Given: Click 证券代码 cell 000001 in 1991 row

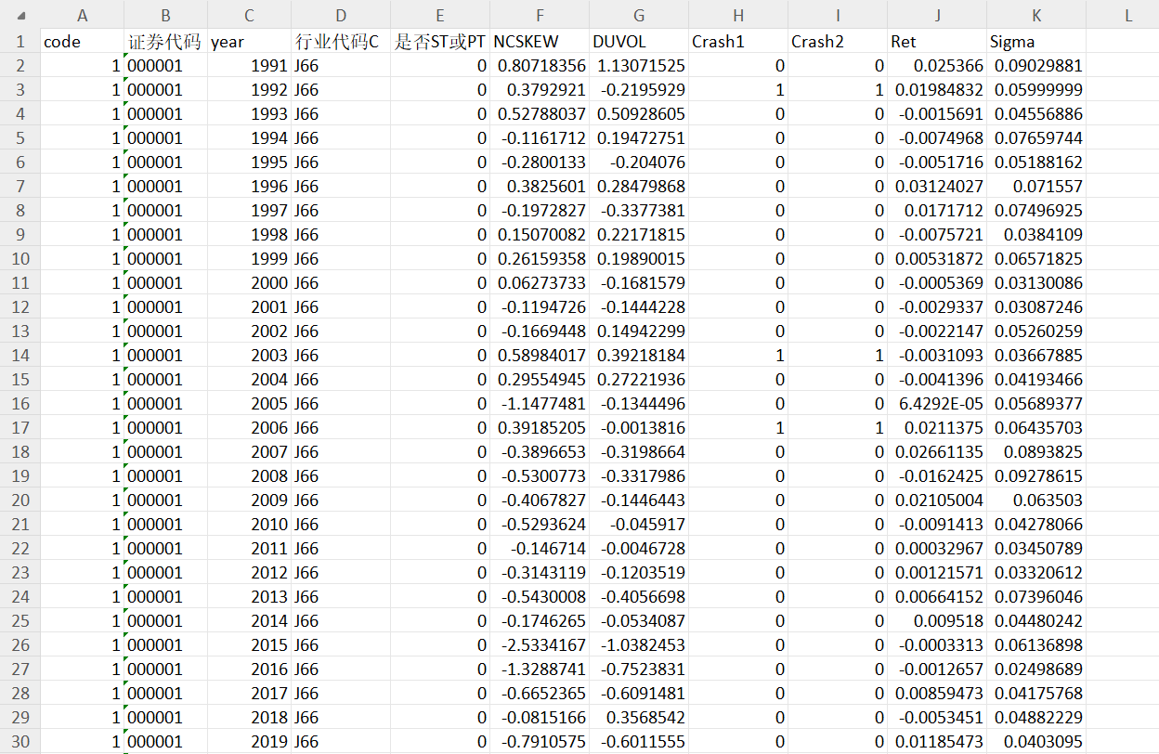Looking at the screenshot, I should (165, 66).
